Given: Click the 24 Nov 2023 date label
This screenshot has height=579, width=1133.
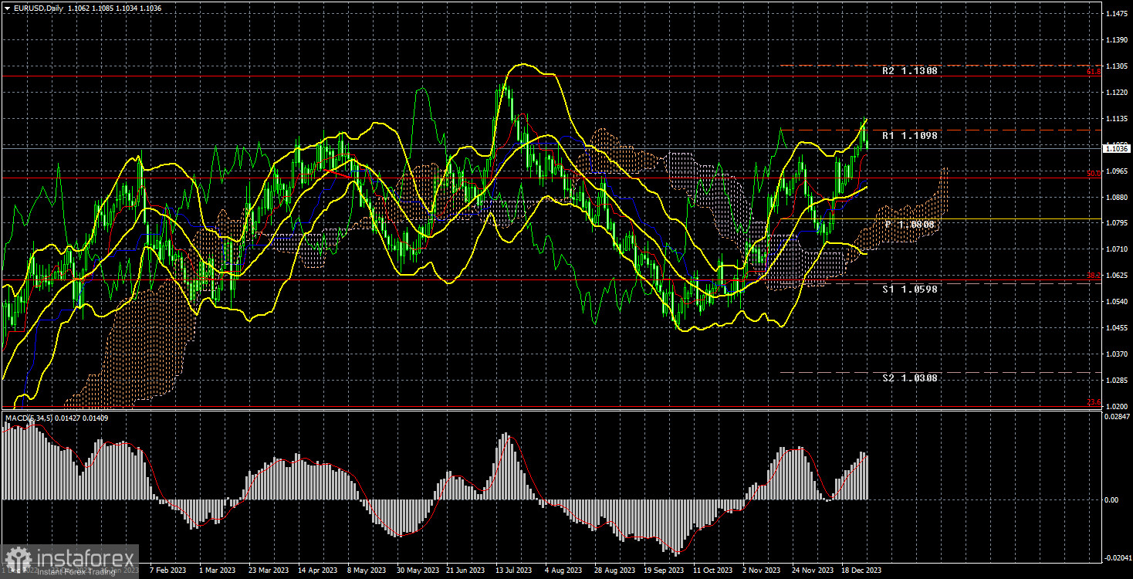Looking at the screenshot, I should click(x=813, y=571).
